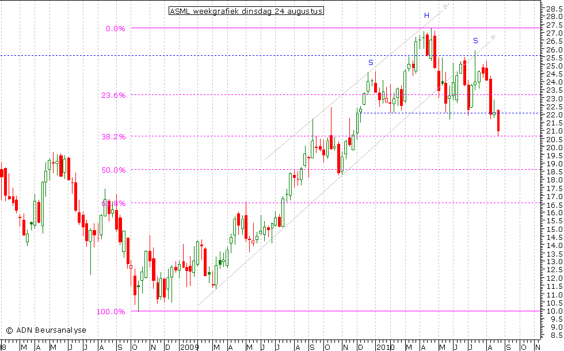Click the solid magenta 100.0% level line
Image resolution: width=564 pixels, height=351 pixels.
click(335, 311)
